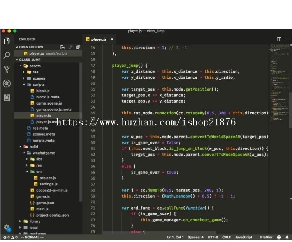
Task: Open the Explorer view in activity bar
Action: 7,41
